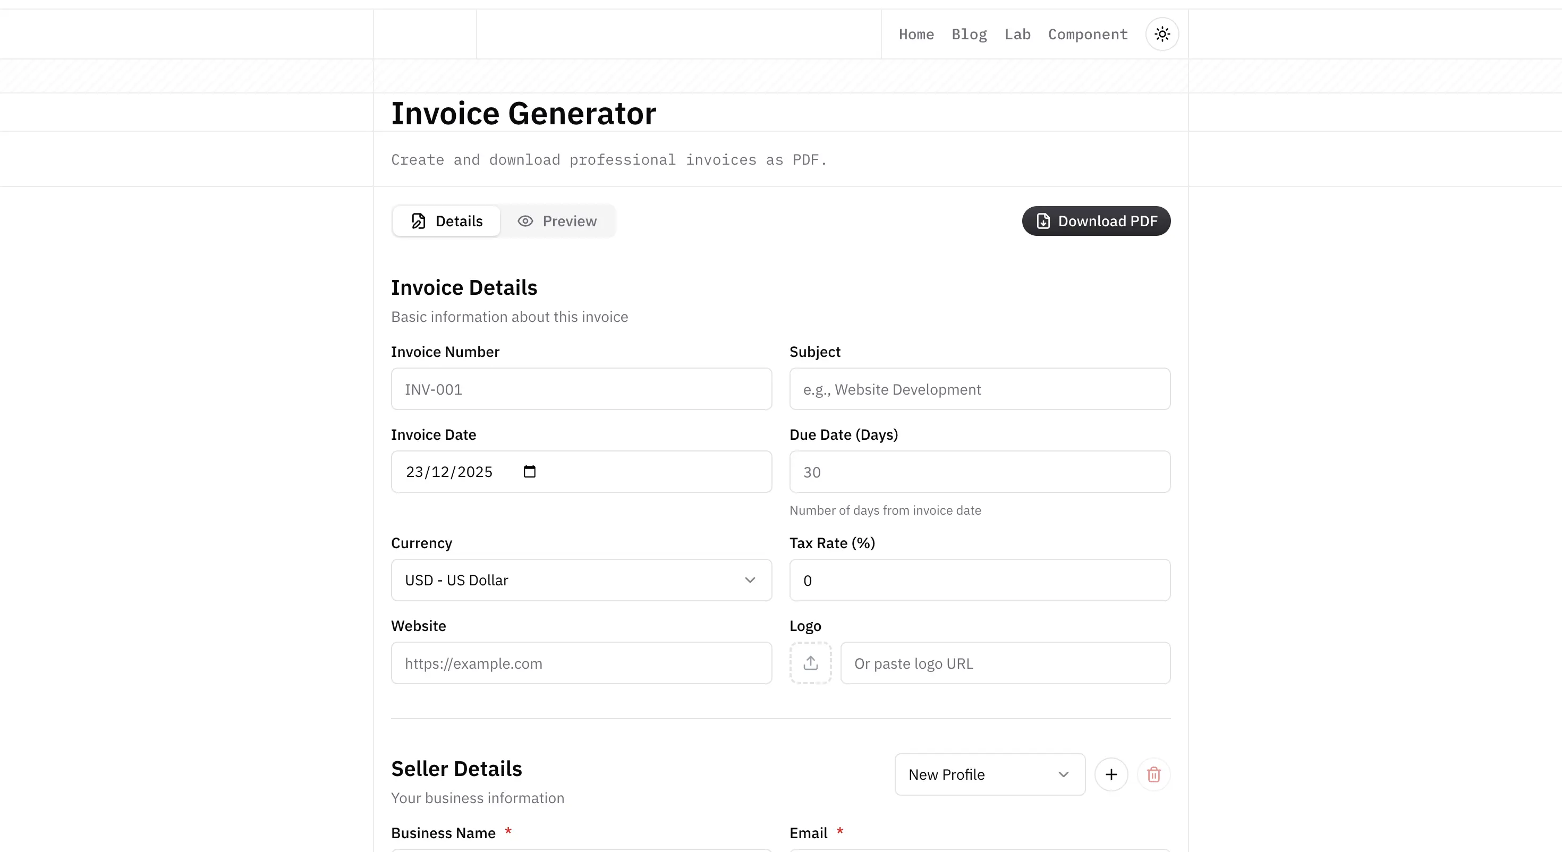Image resolution: width=1562 pixels, height=852 pixels.
Task: Delete the profile using the trash icon
Action: tap(1153, 774)
